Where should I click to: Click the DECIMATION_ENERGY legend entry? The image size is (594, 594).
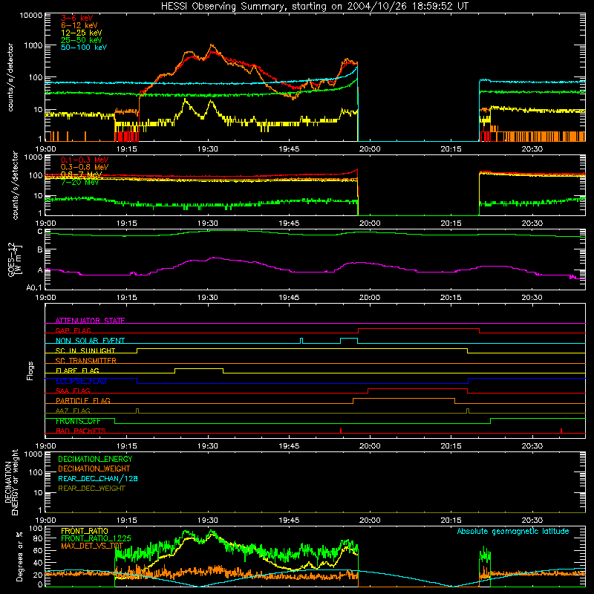coord(95,459)
